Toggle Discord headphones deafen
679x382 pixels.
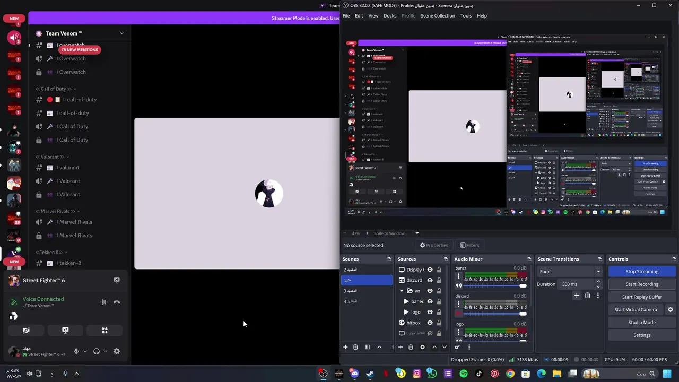tap(97, 351)
